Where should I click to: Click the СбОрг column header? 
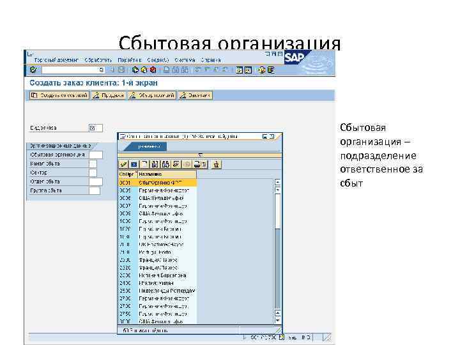128,174
